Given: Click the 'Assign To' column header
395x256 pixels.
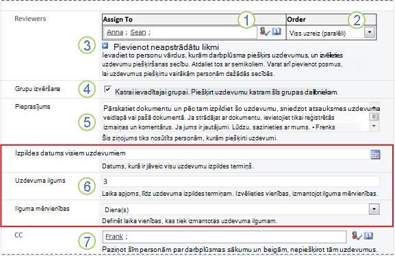Looking at the screenshot, I should tap(118, 19).
